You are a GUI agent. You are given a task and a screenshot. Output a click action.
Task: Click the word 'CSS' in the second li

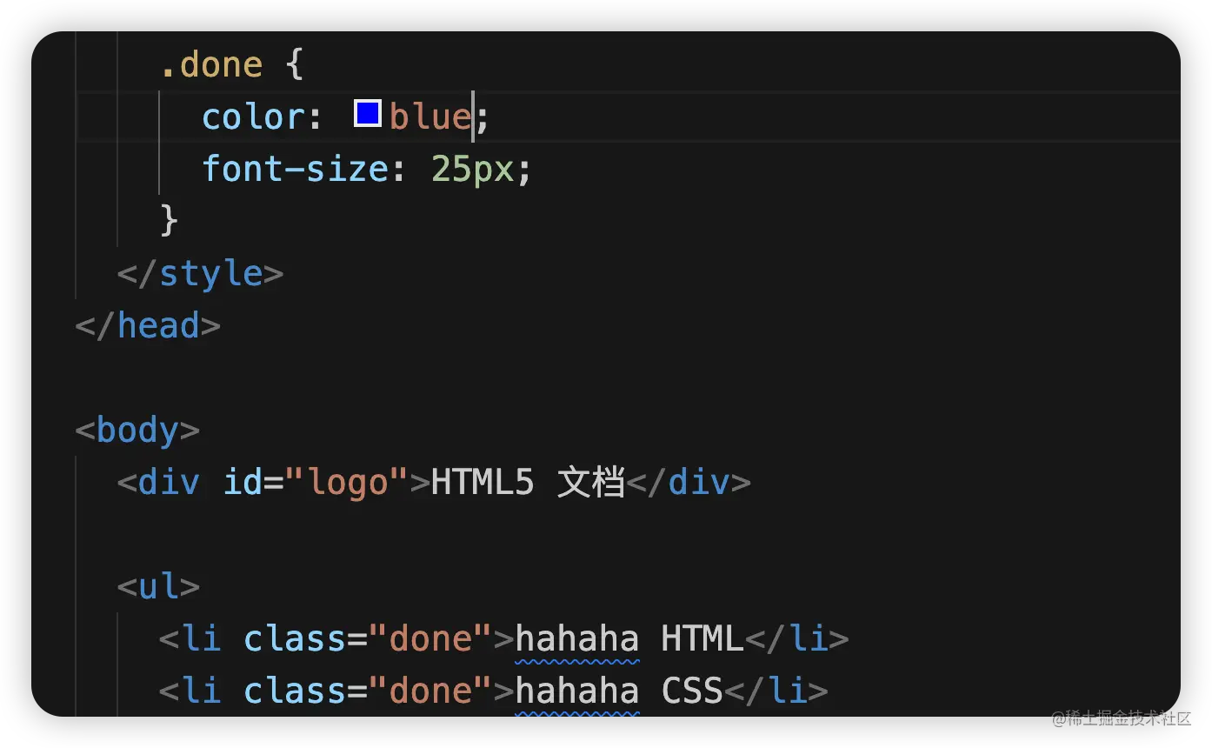coord(692,691)
